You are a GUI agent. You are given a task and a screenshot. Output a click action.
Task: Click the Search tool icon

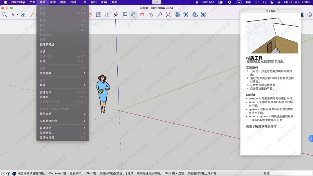4,14
